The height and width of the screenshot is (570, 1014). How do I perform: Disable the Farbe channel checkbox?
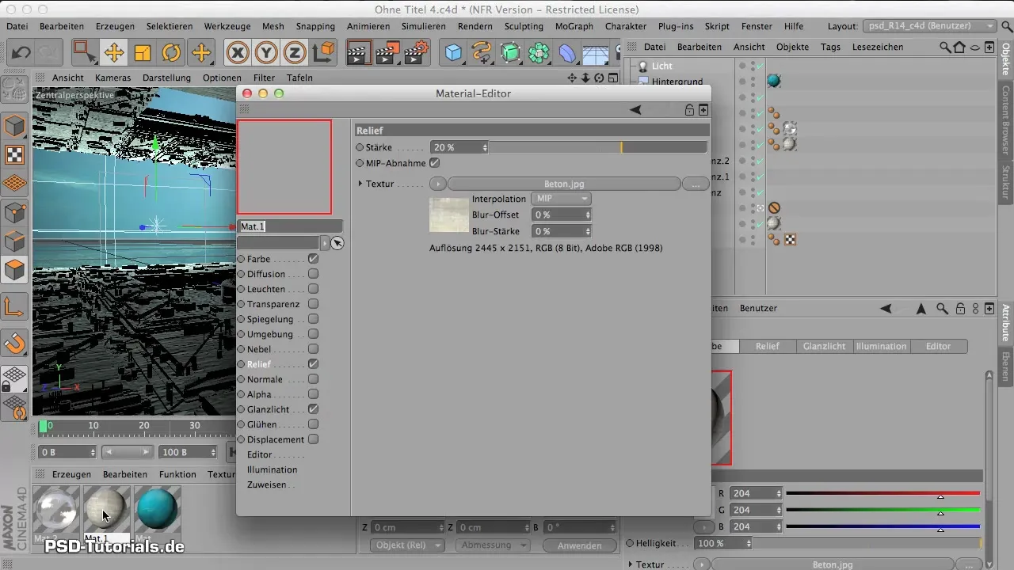pyautogui.click(x=314, y=259)
